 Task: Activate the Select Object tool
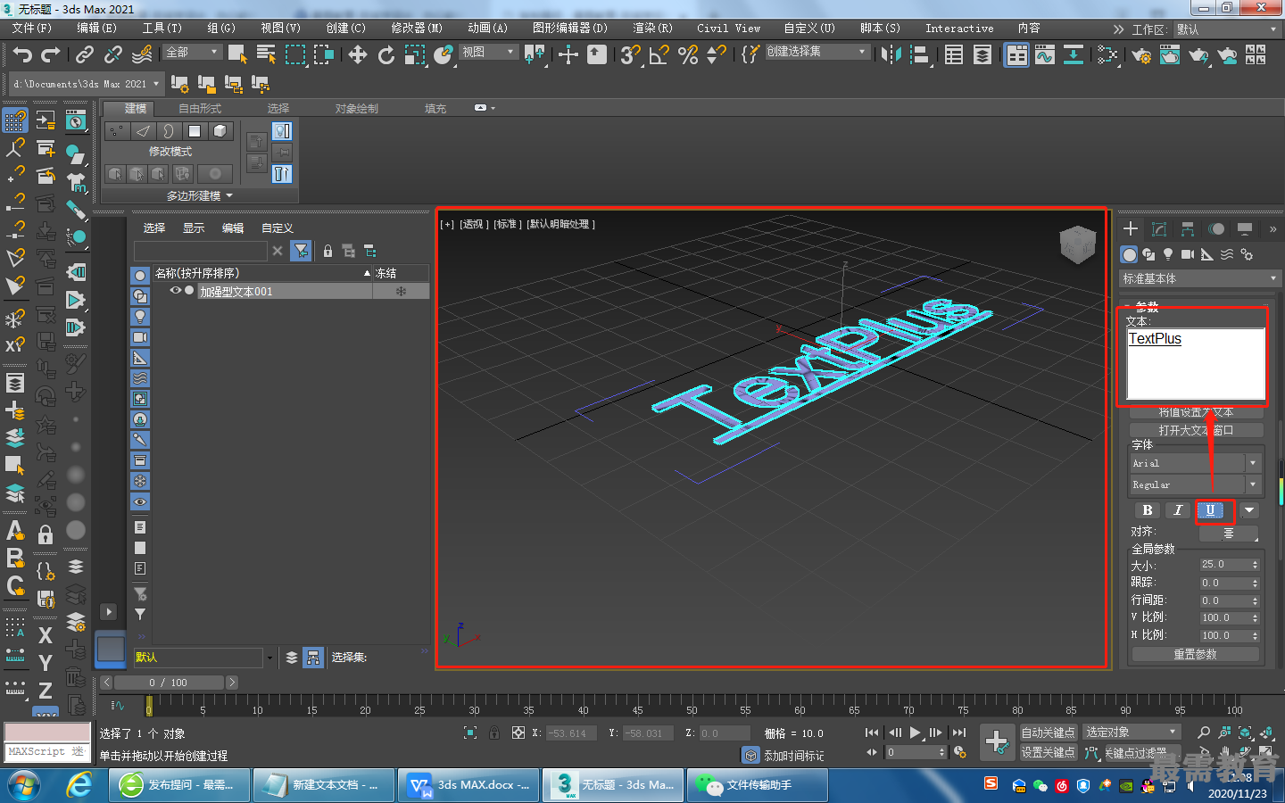pyautogui.click(x=237, y=55)
